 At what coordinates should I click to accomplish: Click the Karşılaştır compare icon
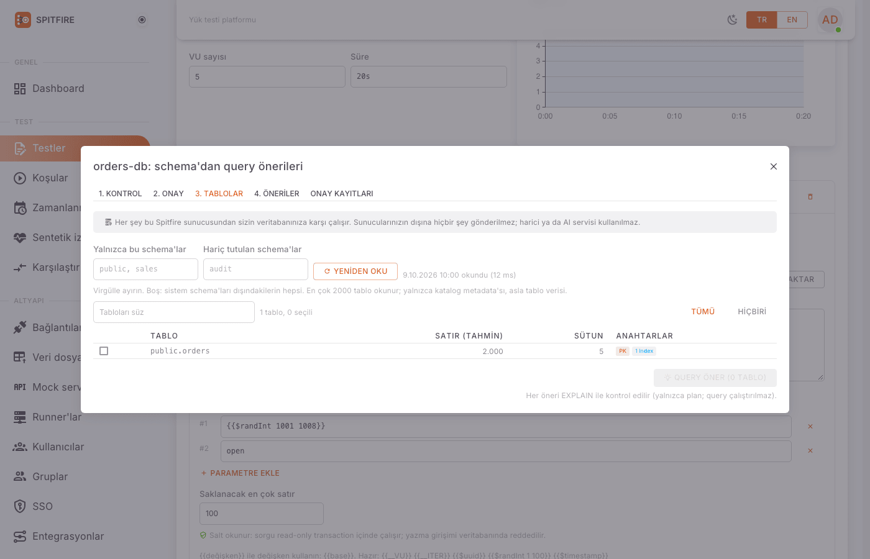pyautogui.click(x=20, y=268)
